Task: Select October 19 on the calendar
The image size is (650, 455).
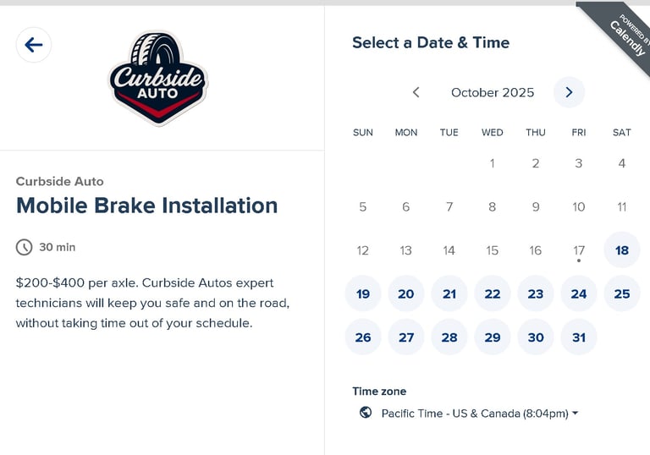Action: tap(363, 293)
